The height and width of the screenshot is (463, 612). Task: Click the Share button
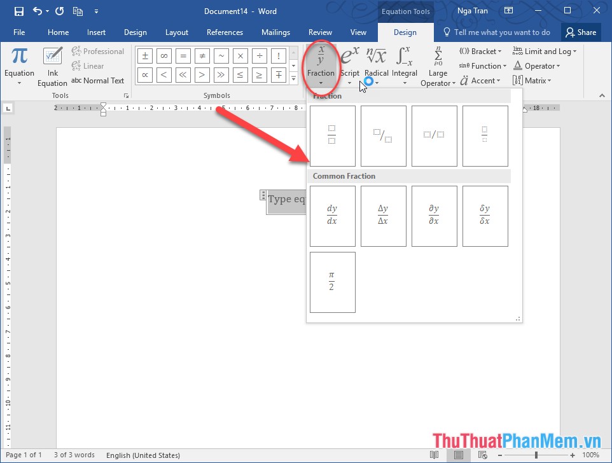point(580,32)
